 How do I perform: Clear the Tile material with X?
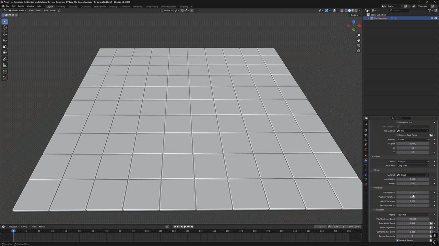(x=427, y=131)
